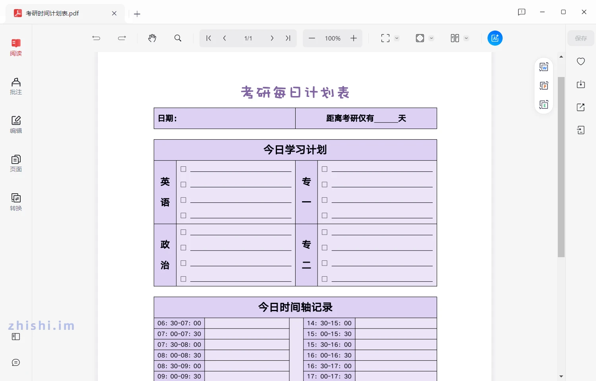Viewport: 596px width, 381px height.
Task: Click the import arrow icon under the share icon
Action: click(x=581, y=130)
